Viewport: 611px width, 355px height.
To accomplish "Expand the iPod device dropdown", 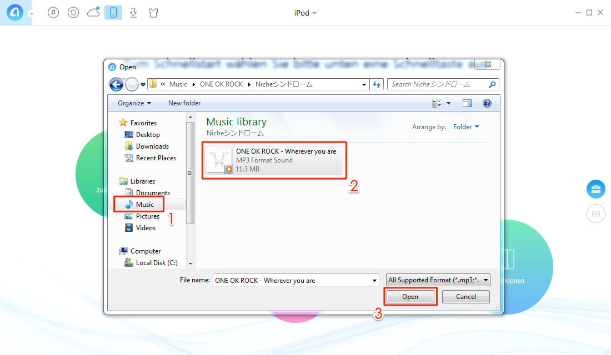I will (x=305, y=13).
